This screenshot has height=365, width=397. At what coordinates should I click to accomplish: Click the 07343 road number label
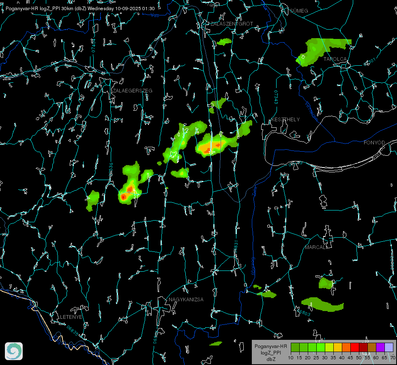click(x=276, y=97)
